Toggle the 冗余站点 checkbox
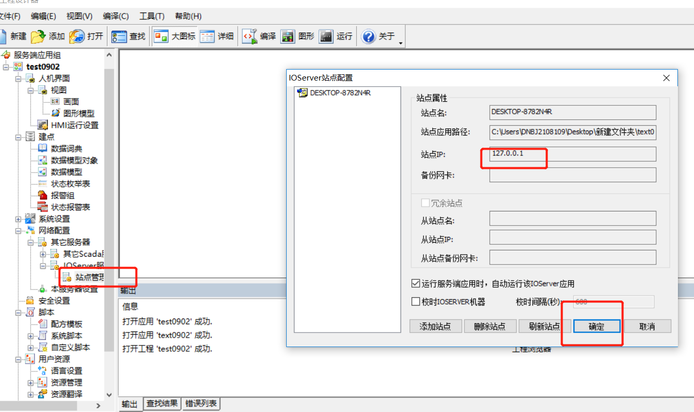Image resolution: width=694 pixels, height=412 pixels. coord(424,203)
